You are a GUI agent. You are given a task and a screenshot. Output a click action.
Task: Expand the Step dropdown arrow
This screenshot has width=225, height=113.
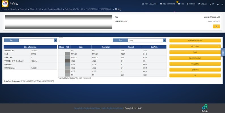point(55,40)
